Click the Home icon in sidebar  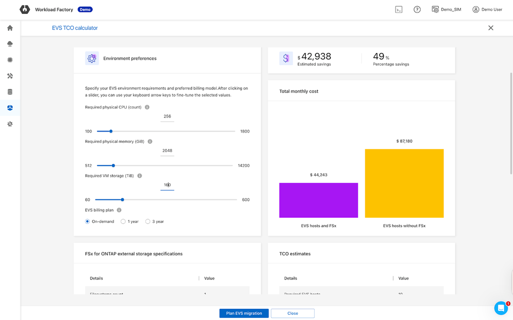click(10, 28)
